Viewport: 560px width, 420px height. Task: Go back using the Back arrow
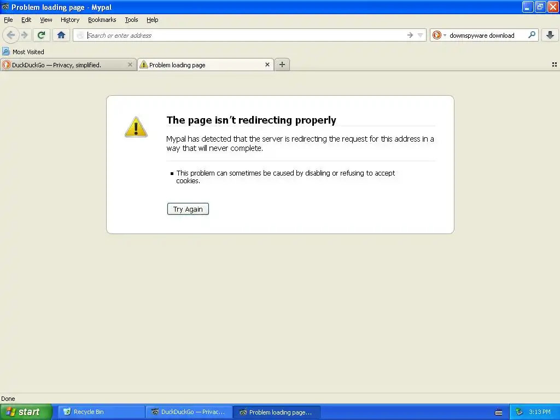pyautogui.click(x=11, y=35)
